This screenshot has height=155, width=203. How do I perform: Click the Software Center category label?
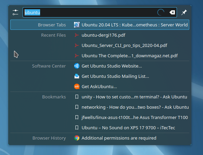[49, 66]
